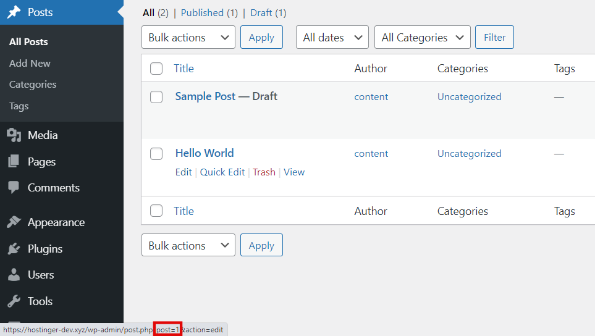Viewport: 595px width, 336px height.
Task: Click the Tools wrench icon
Action: [14, 301]
